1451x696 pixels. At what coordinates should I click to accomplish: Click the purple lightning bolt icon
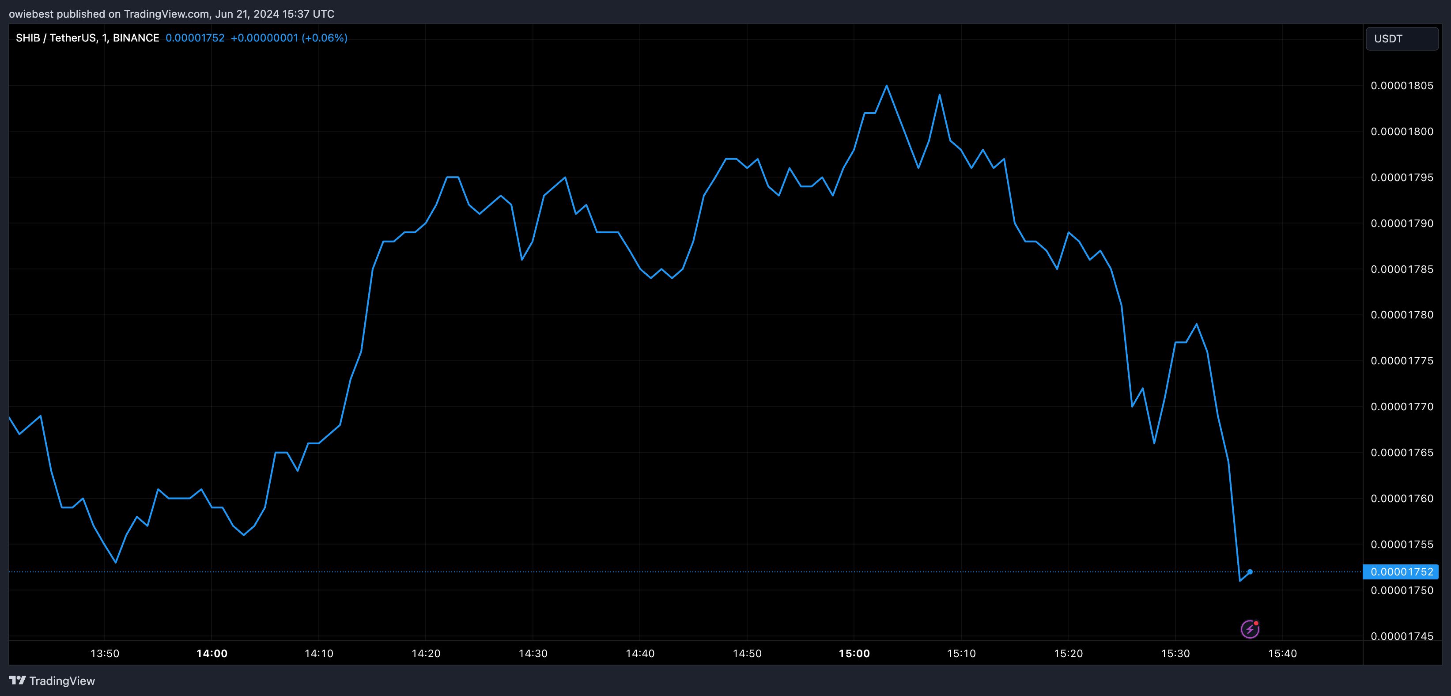click(x=1249, y=628)
